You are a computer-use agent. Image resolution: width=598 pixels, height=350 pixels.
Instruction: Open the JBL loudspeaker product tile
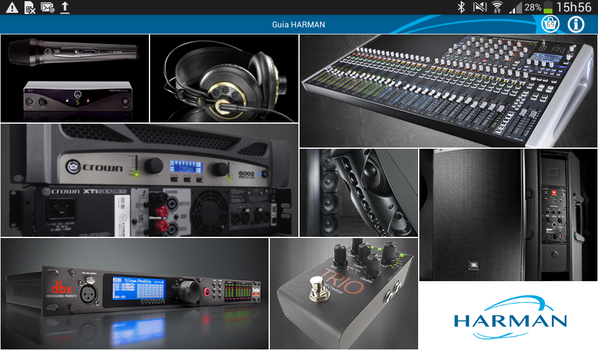point(509,215)
